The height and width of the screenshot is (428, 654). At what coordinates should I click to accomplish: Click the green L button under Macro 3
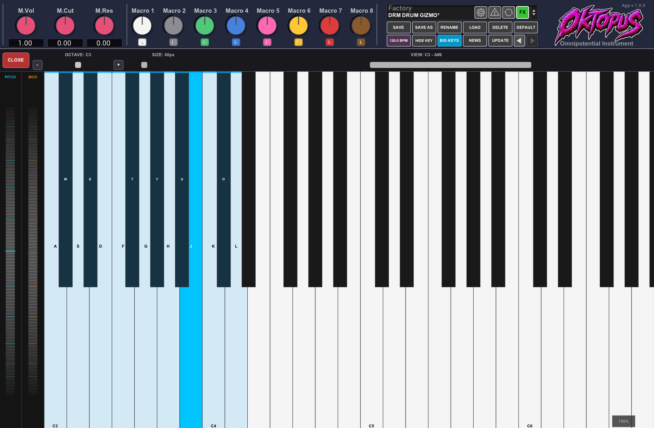tap(205, 42)
